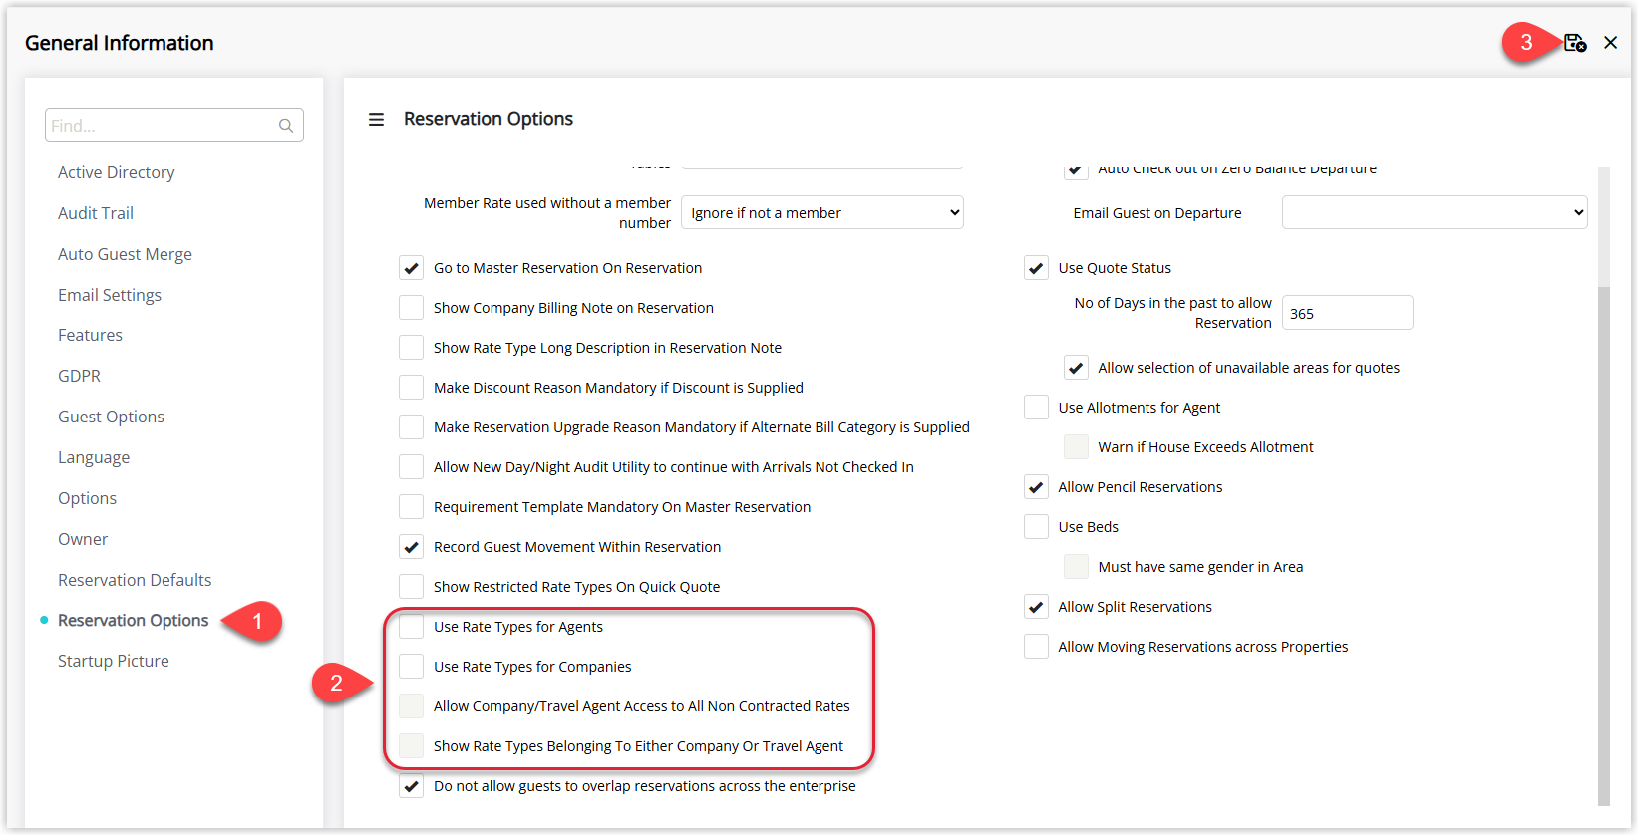Viewport: 1639px width, 836px height.
Task: Uncheck Allow Pencil Reservations
Action: pyautogui.click(x=1036, y=487)
